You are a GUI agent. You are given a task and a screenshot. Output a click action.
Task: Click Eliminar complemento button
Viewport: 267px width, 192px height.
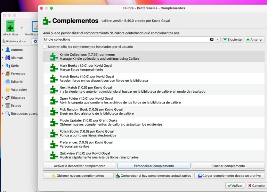tap(228, 166)
